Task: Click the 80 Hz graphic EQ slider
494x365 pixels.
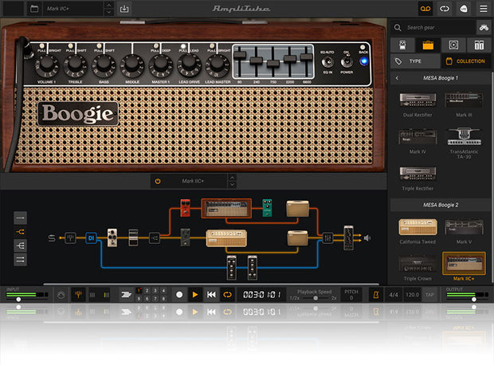Action: [240, 55]
